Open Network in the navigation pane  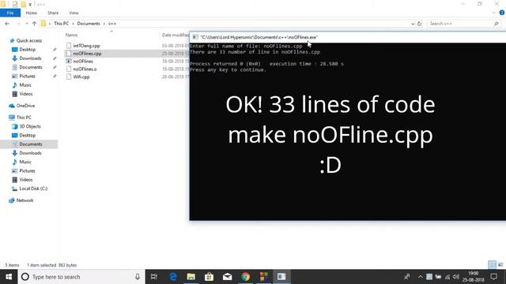point(25,200)
